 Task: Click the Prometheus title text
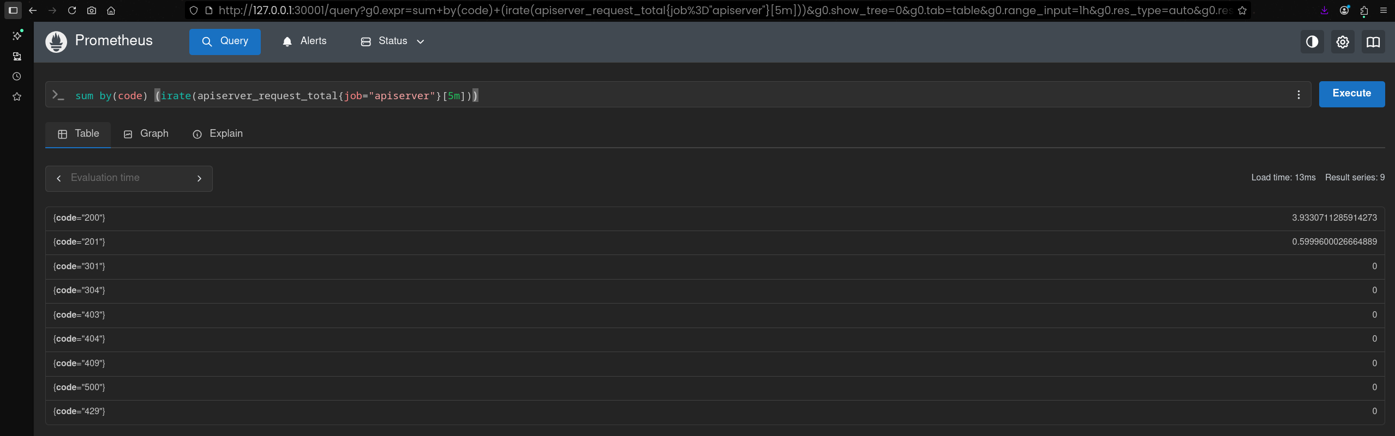[114, 41]
